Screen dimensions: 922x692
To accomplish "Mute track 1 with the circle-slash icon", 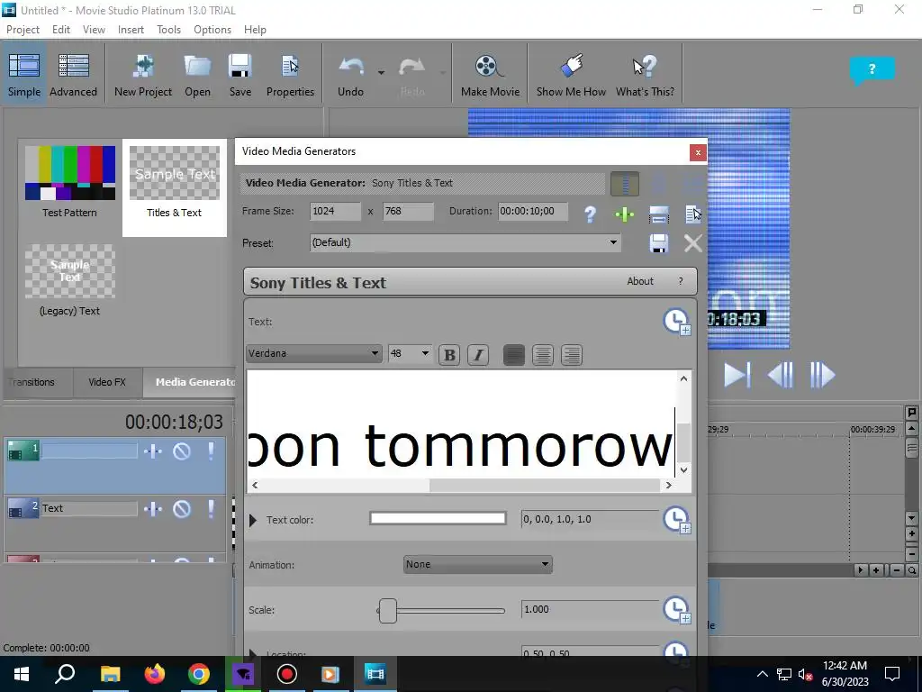I will click(x=182, y=451).
